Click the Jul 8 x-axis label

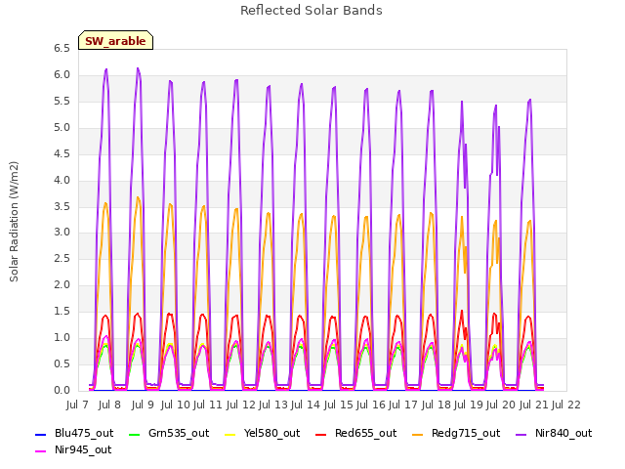tap(109, 405)
